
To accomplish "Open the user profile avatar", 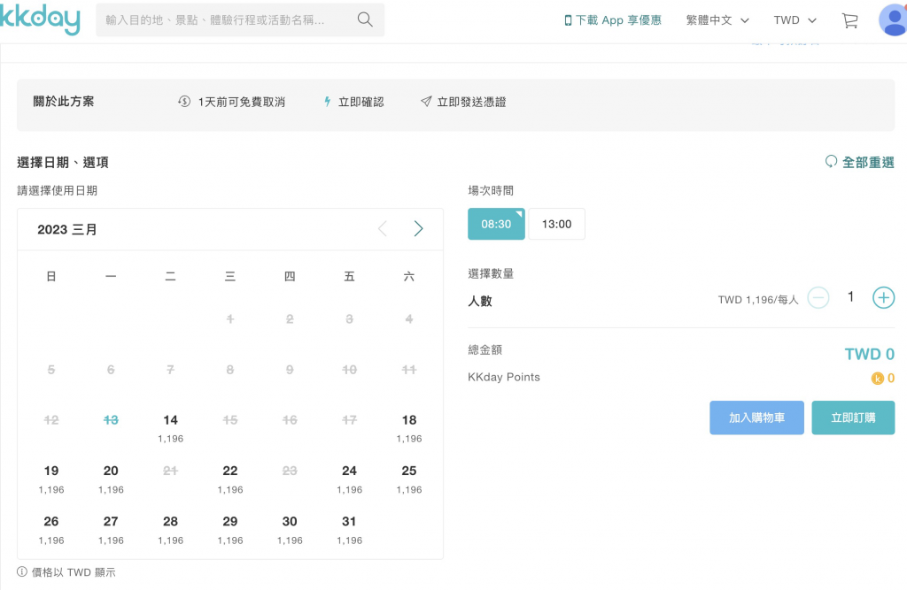I will click(x=893, y=20).
